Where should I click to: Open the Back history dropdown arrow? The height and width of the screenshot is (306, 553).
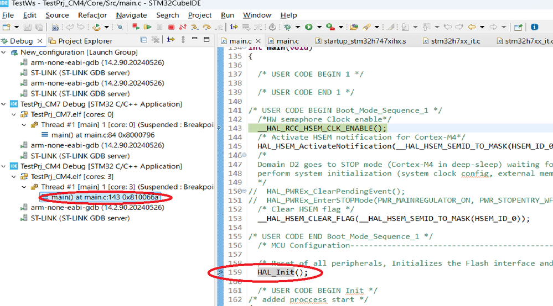pyautogui.click(x=482, y=27)
